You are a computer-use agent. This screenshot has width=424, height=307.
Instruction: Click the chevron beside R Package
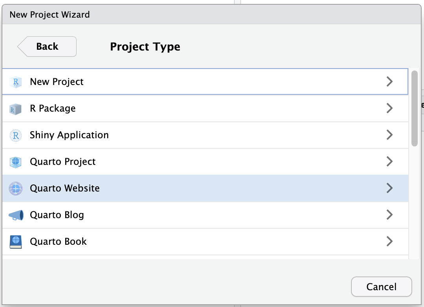[389, 108]
